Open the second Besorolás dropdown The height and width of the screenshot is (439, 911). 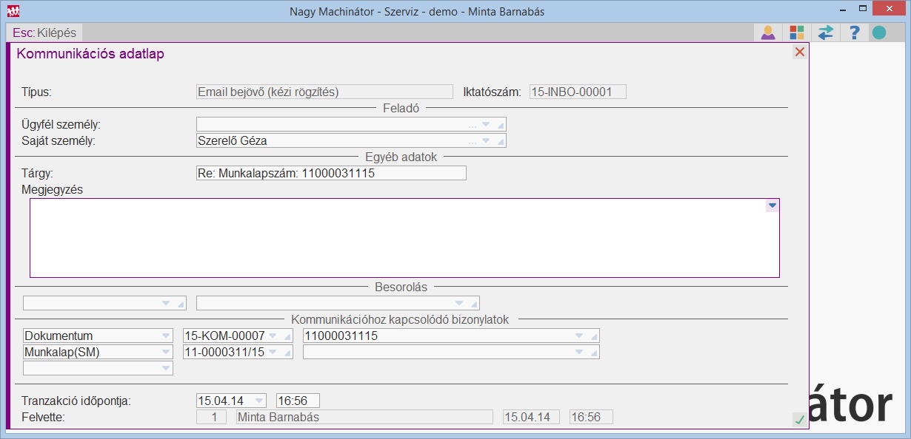[459, 303]
